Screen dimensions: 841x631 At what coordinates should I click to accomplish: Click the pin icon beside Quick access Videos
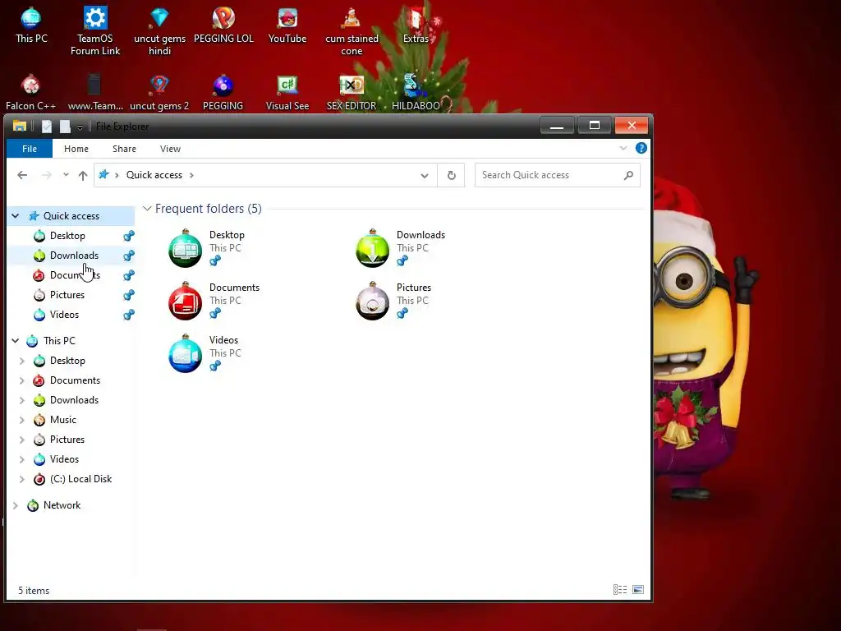click(129, 315)
